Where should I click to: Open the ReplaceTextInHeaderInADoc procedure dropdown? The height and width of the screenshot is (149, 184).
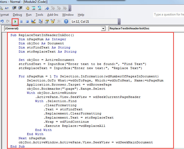tap(145, 29)
